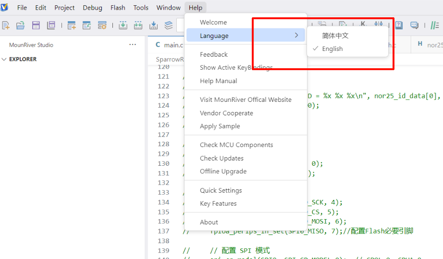Click the Save file toolbar icon

pyautogui.click(x=36, y=25)
